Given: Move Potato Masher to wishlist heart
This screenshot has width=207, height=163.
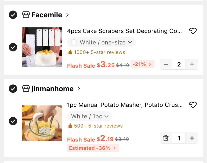Looking at the screenshot, I should tap(193, 105).
